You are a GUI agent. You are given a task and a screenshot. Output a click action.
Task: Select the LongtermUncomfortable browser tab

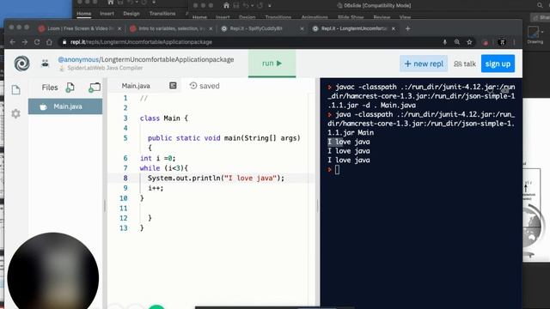(x=353, y=28)
